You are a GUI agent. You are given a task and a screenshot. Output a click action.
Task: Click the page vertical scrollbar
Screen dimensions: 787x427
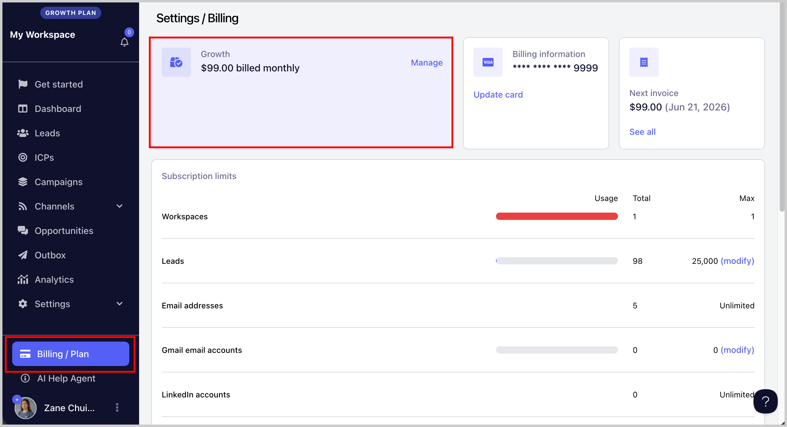[782, 107]
